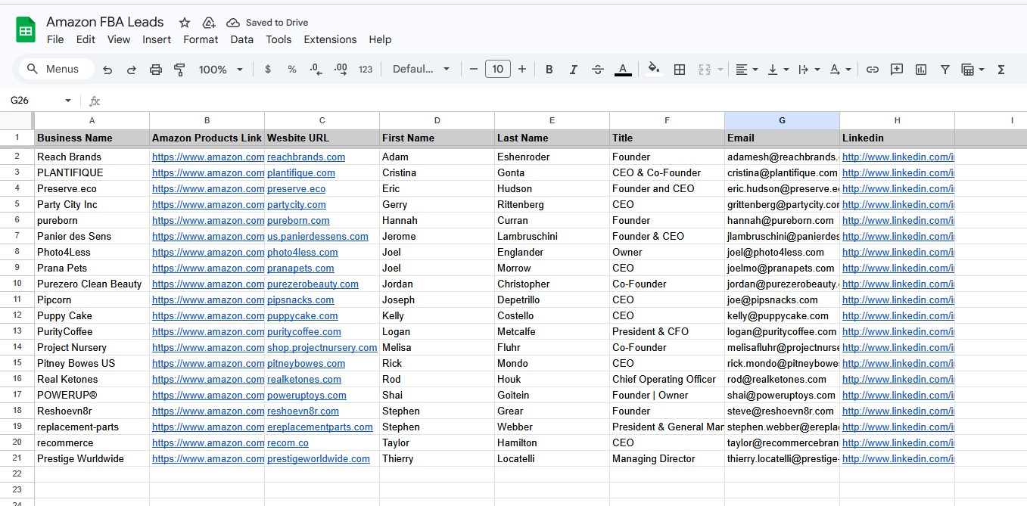Open the prestigeworldwide.com link

click(319, 458)
